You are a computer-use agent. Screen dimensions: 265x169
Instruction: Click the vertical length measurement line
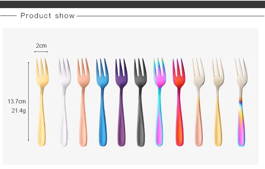[x=28, y=101]
